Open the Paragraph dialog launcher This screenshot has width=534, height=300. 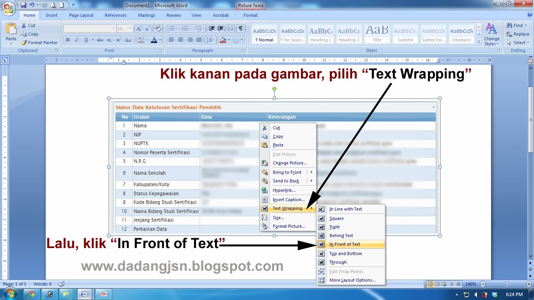pos(244,50)
